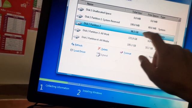The width and height of the screenshot is (192, 108).
Task: Click the System type cell
Action: [162, 30]
